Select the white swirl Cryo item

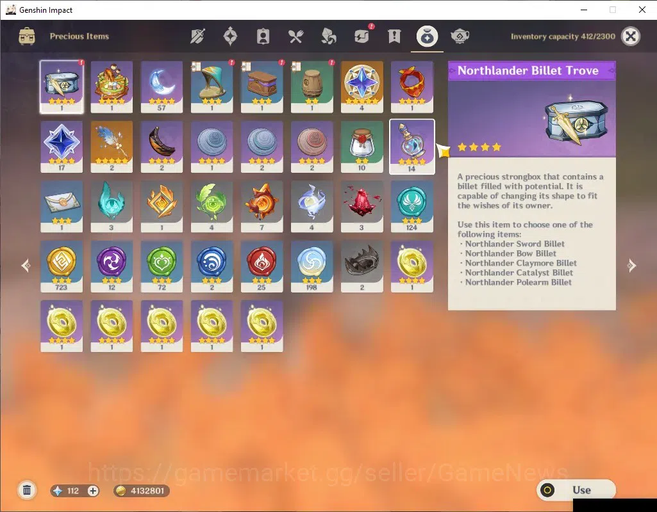pos(312,207)
